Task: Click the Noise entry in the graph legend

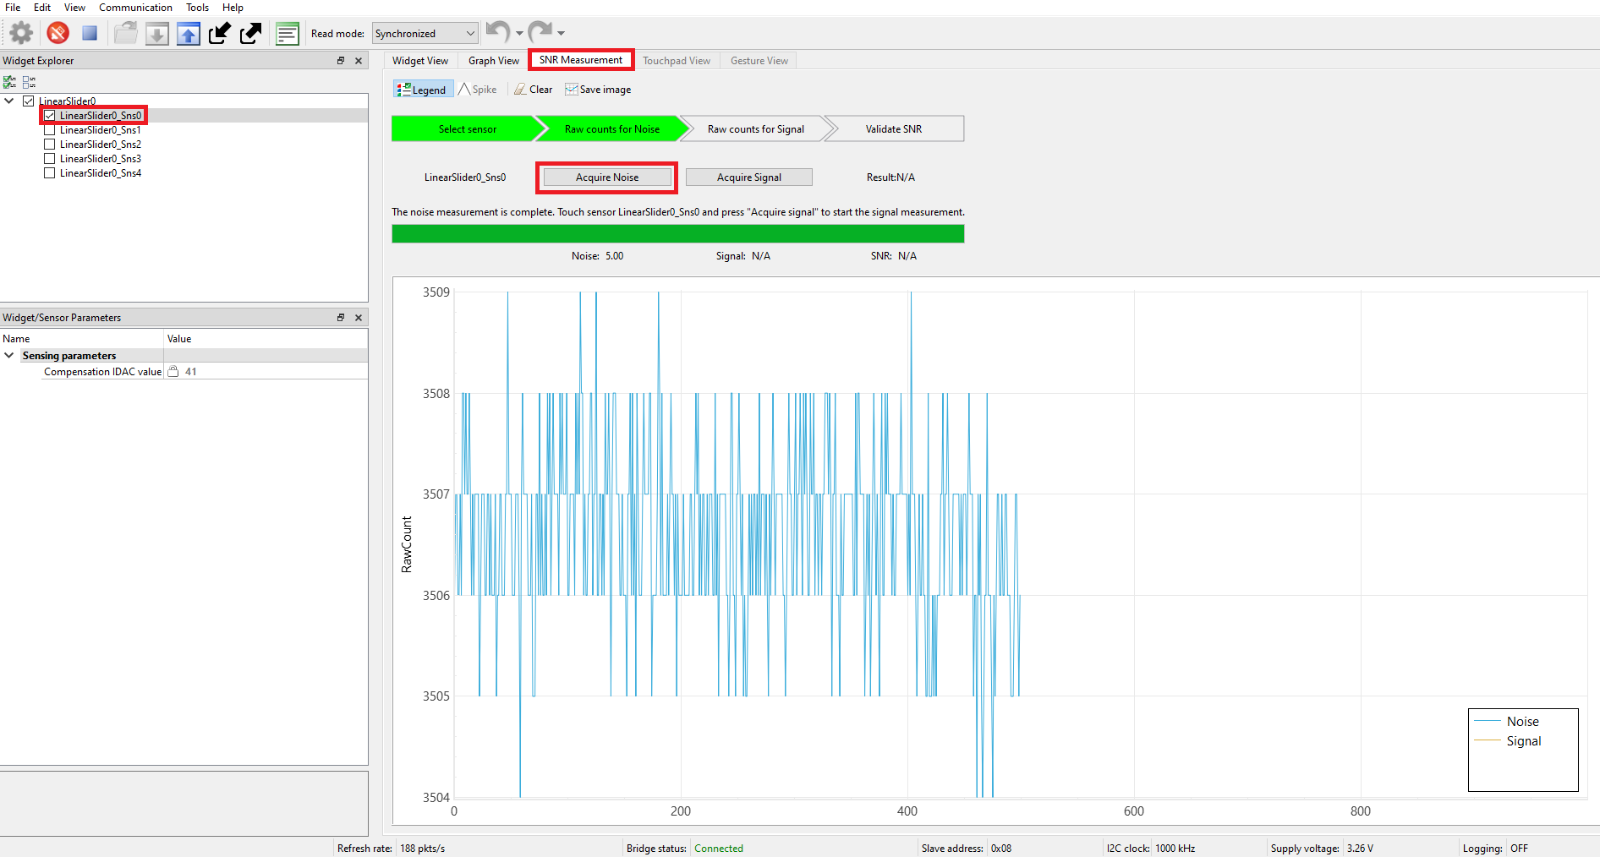Action: (x=1507, y=722)
